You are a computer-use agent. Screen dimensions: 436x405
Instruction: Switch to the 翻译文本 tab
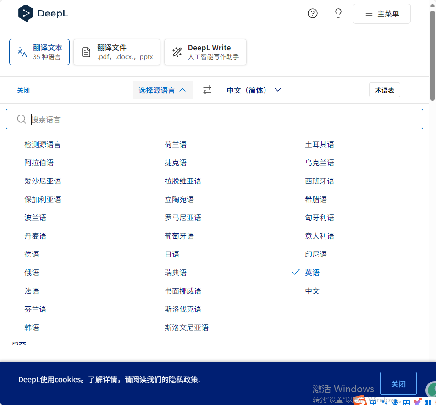click(x=39, y=52)
